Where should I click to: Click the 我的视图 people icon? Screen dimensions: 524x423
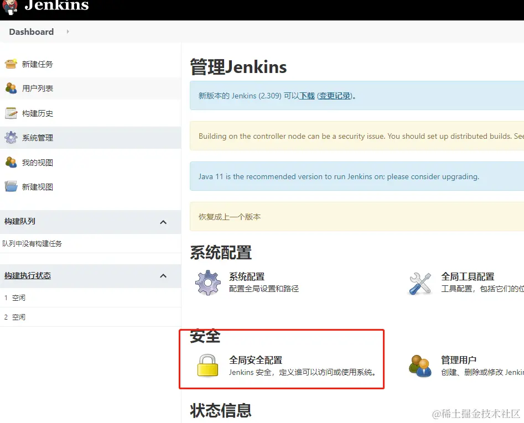click(x=11, y=162)
